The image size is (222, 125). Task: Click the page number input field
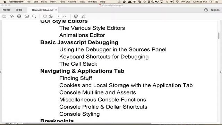click(x=59, y=16)
